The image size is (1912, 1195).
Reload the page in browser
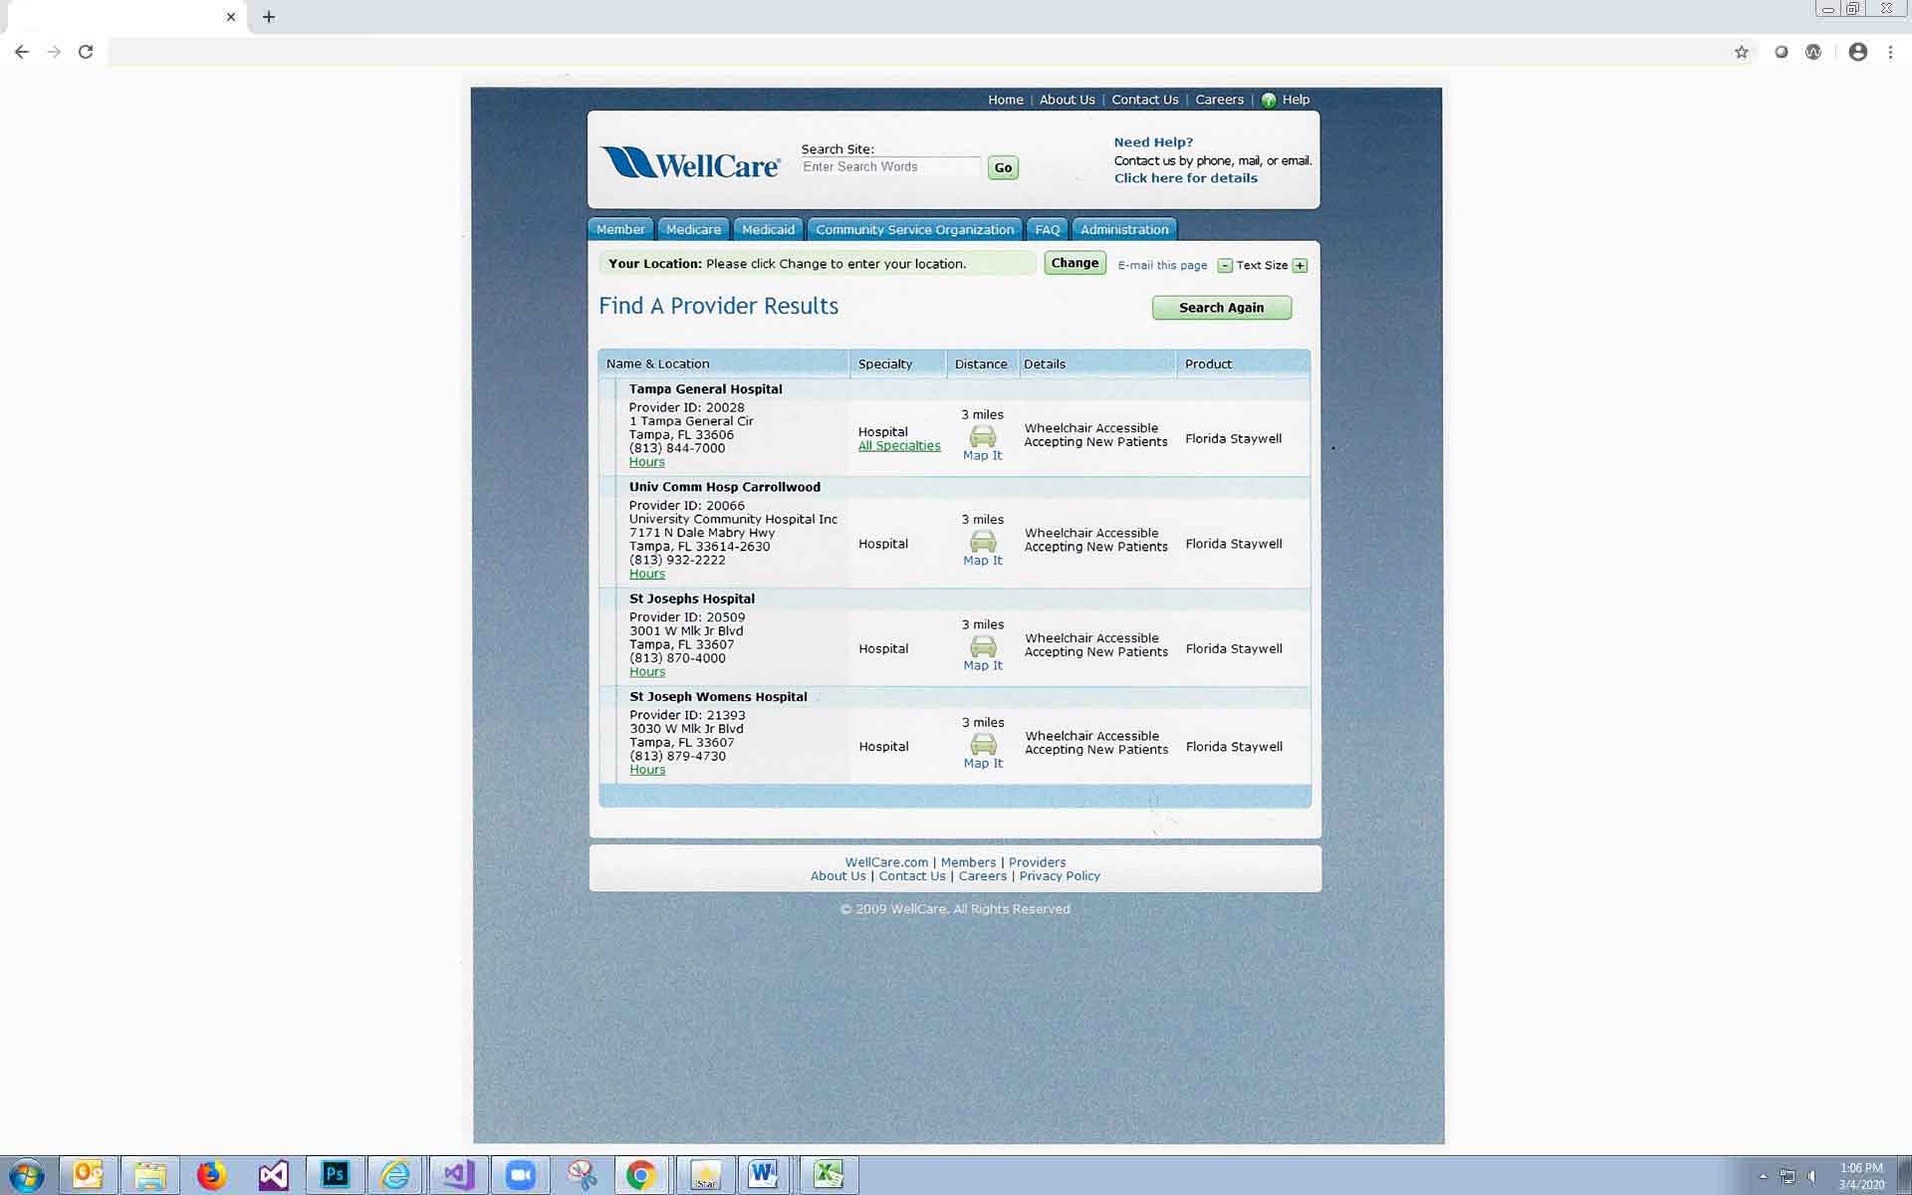[x=86, y=52]
